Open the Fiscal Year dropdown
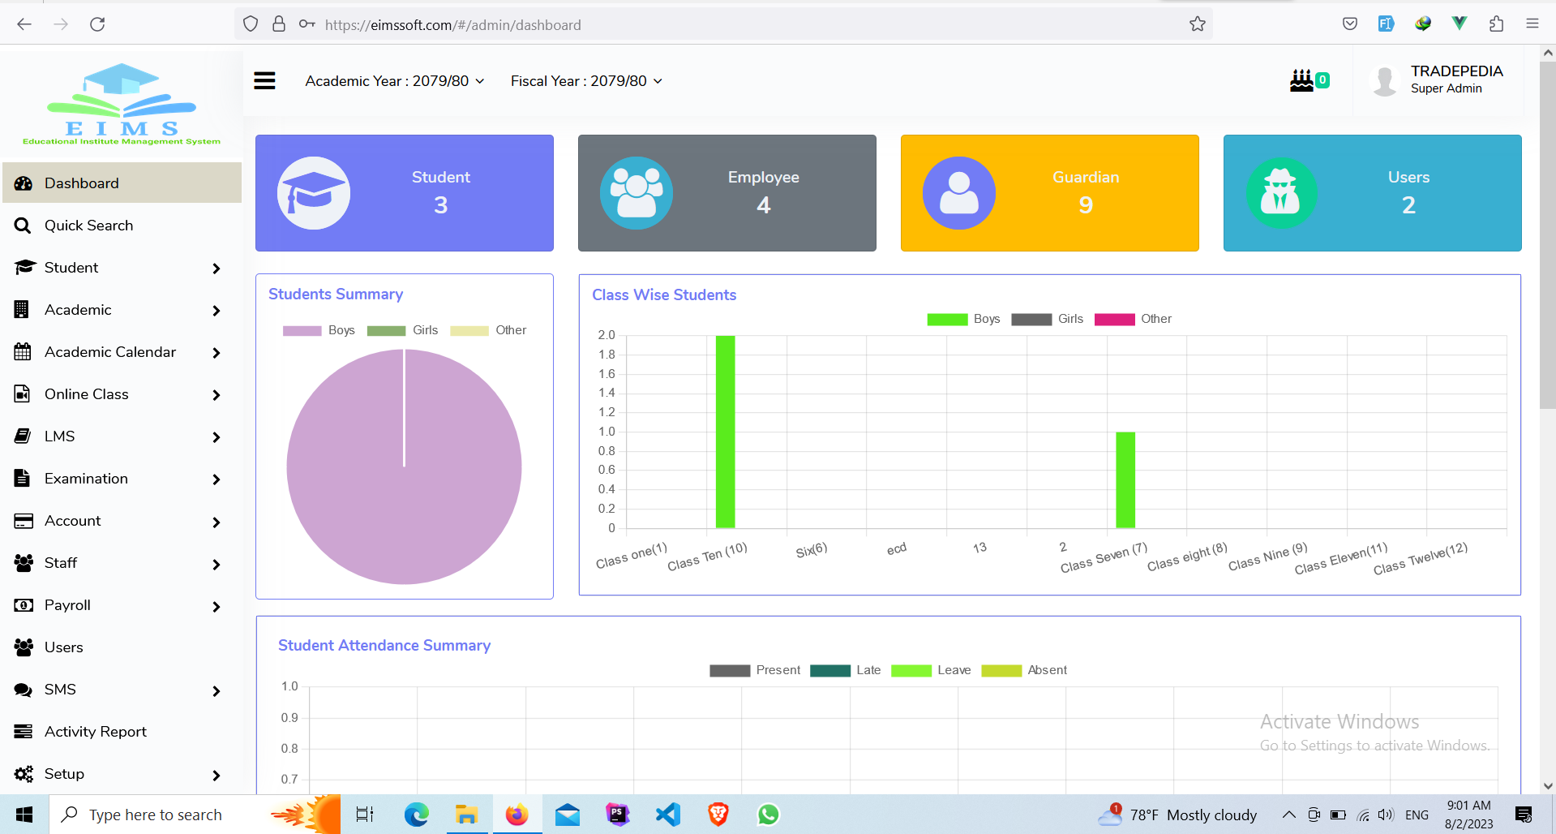 pos(586,81)
